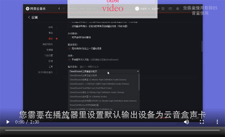Select DirectSound YunEffect out option in list
Screen dimensions: 225x137
pos(91,88)
